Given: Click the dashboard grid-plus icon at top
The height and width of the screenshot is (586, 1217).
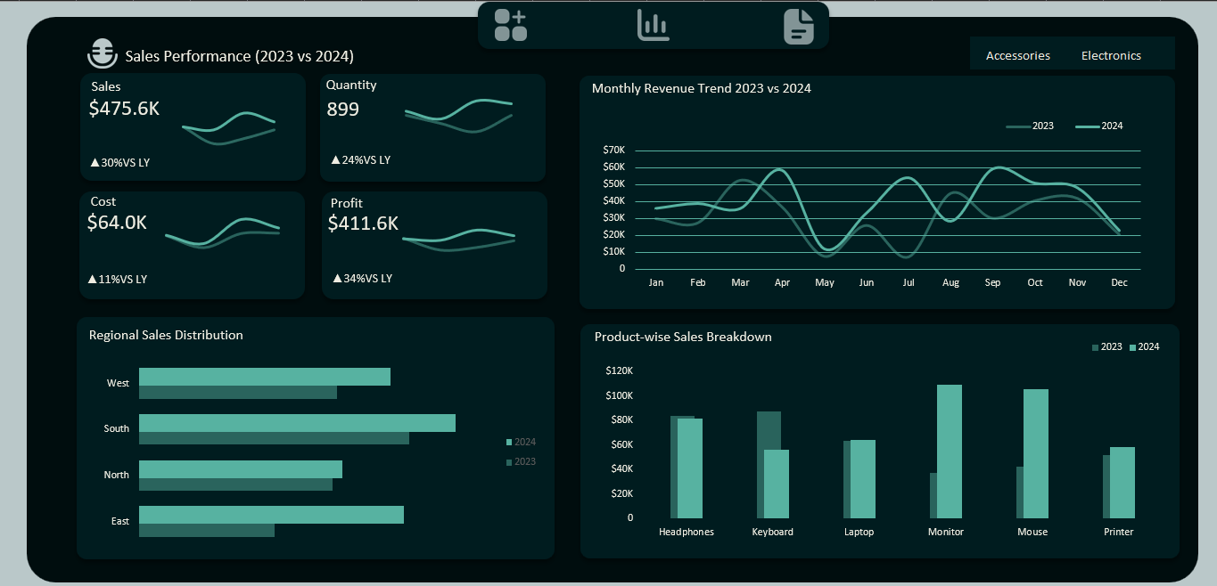Looking at the screenshot, I should click(510, 25).
